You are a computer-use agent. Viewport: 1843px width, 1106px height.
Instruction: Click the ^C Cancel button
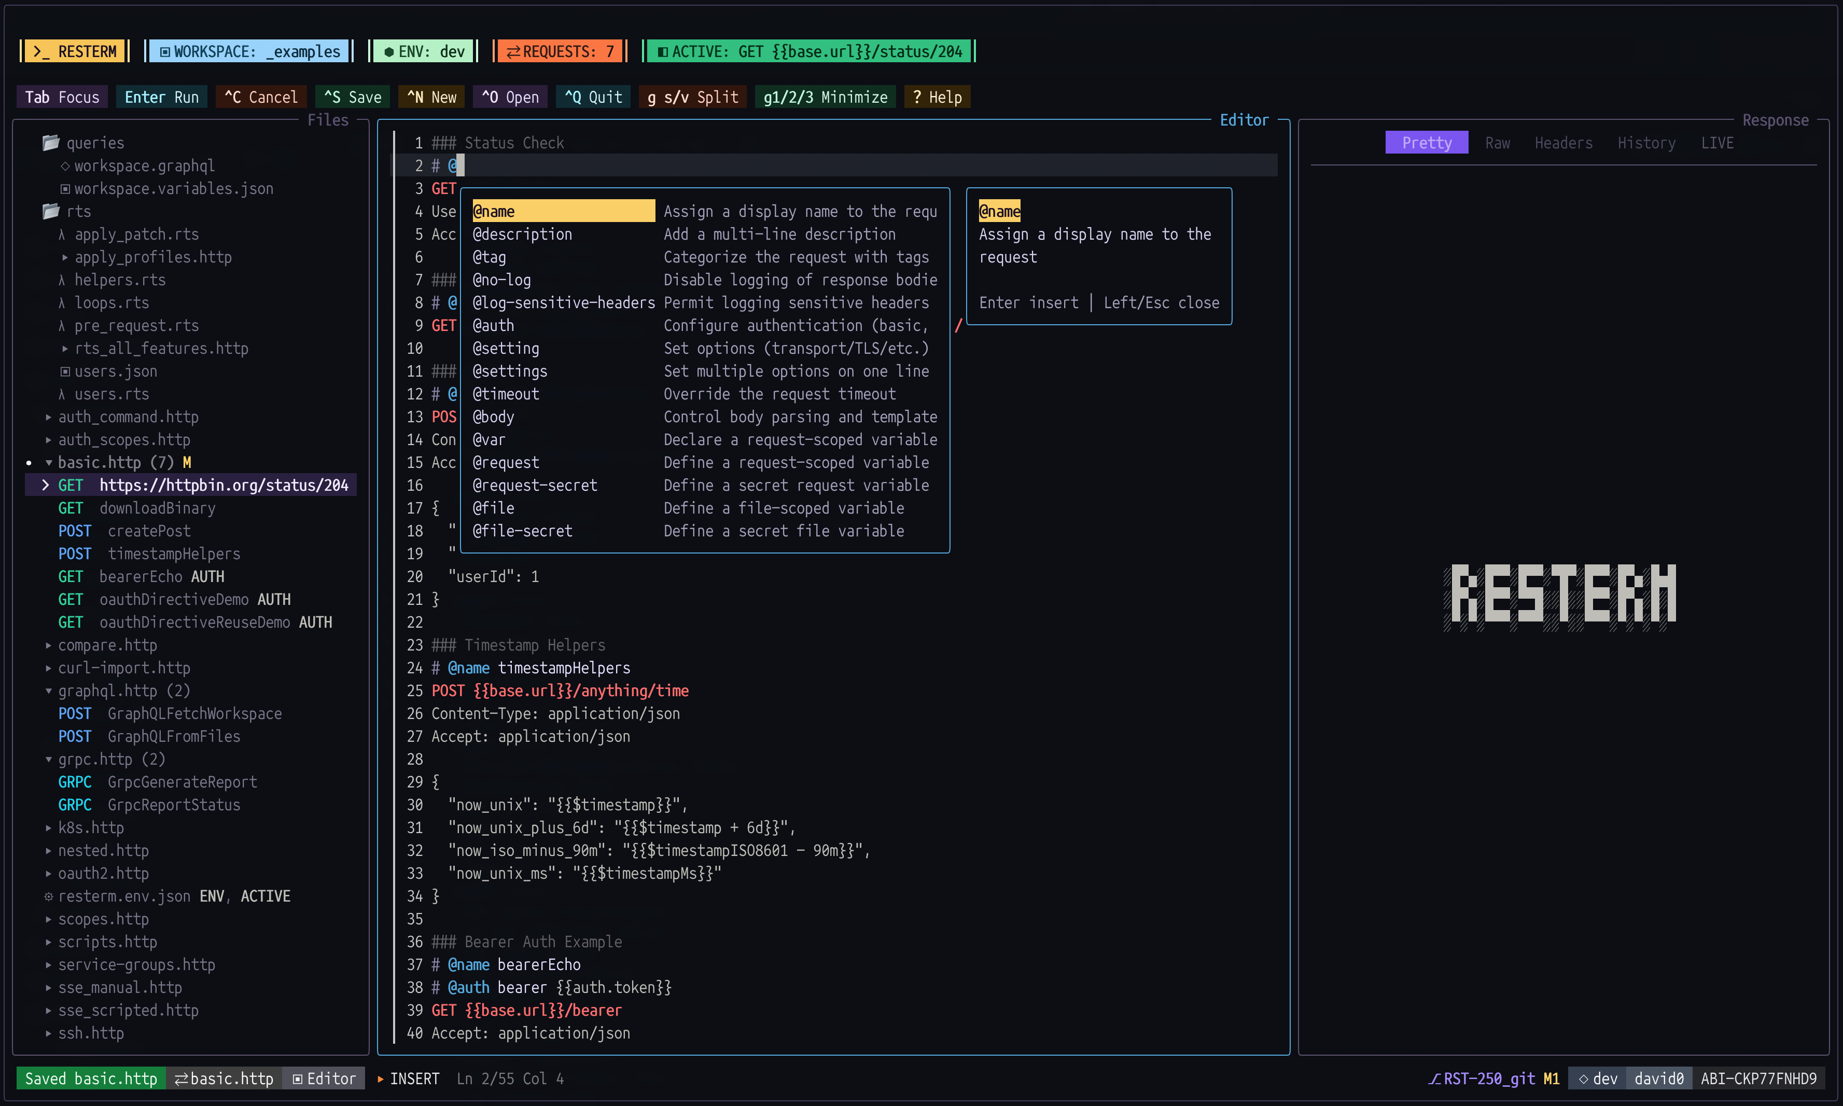click(x=261, y=97)
